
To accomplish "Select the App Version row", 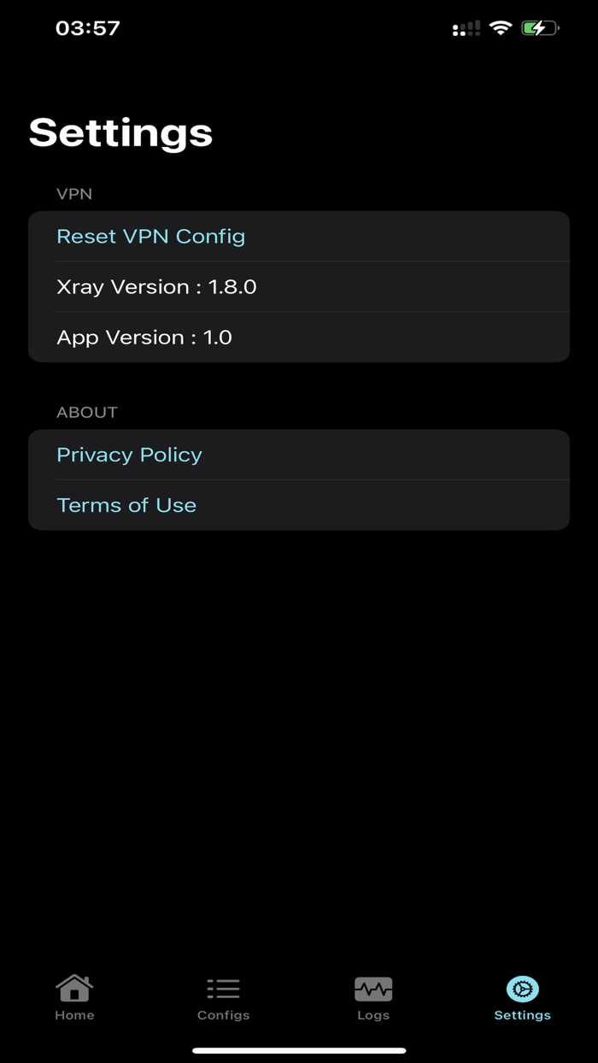I will coord(144,337).
